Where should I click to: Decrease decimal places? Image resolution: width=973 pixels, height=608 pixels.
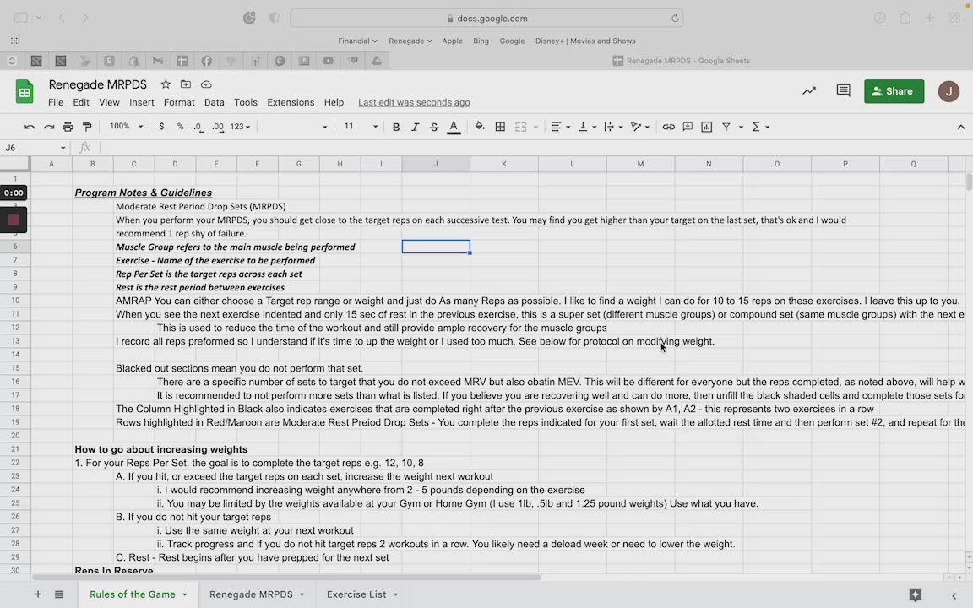click(198, 127)
